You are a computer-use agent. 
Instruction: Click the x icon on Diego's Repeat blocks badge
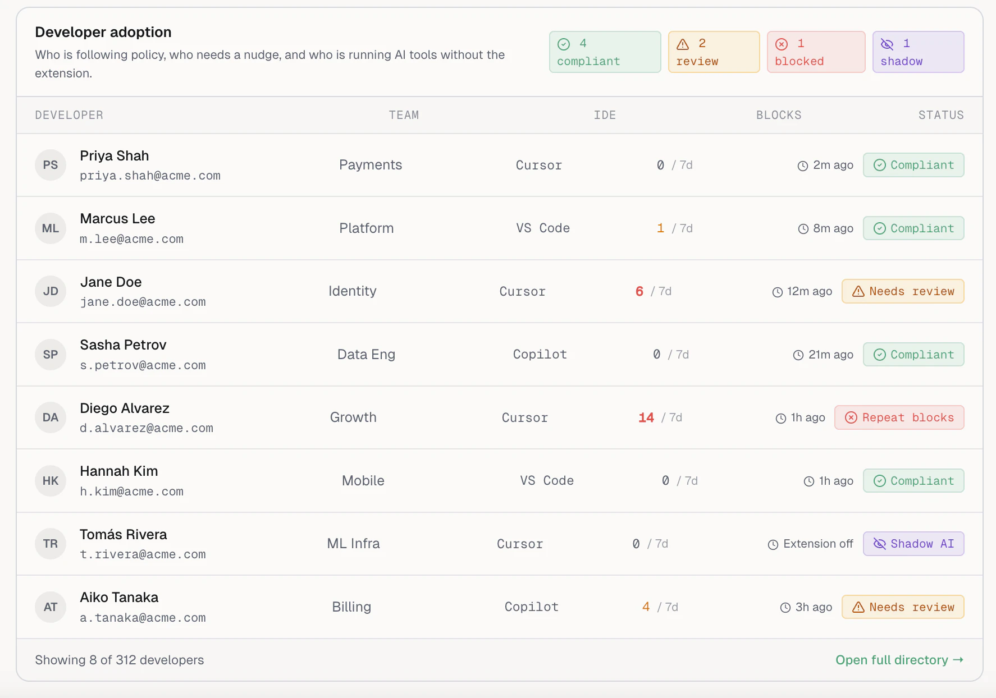point(851,417)
